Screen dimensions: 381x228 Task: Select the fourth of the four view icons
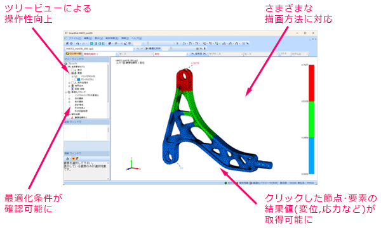click(x=104, y=44)
